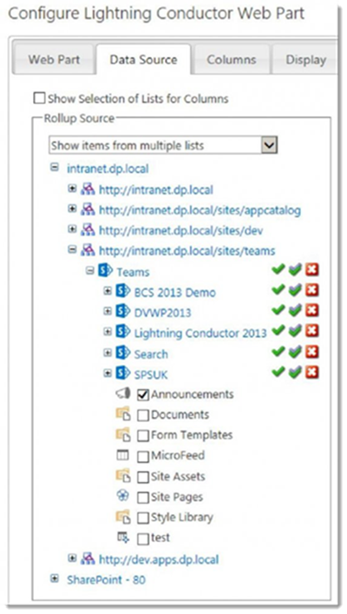
Task: Click the purple double-check icon for DVWP2013
Action: [295, 310]
